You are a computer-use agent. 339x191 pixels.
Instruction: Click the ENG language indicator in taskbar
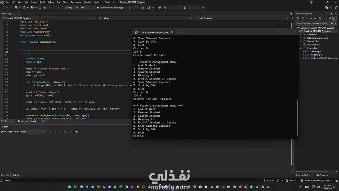(x=307, y=187)
